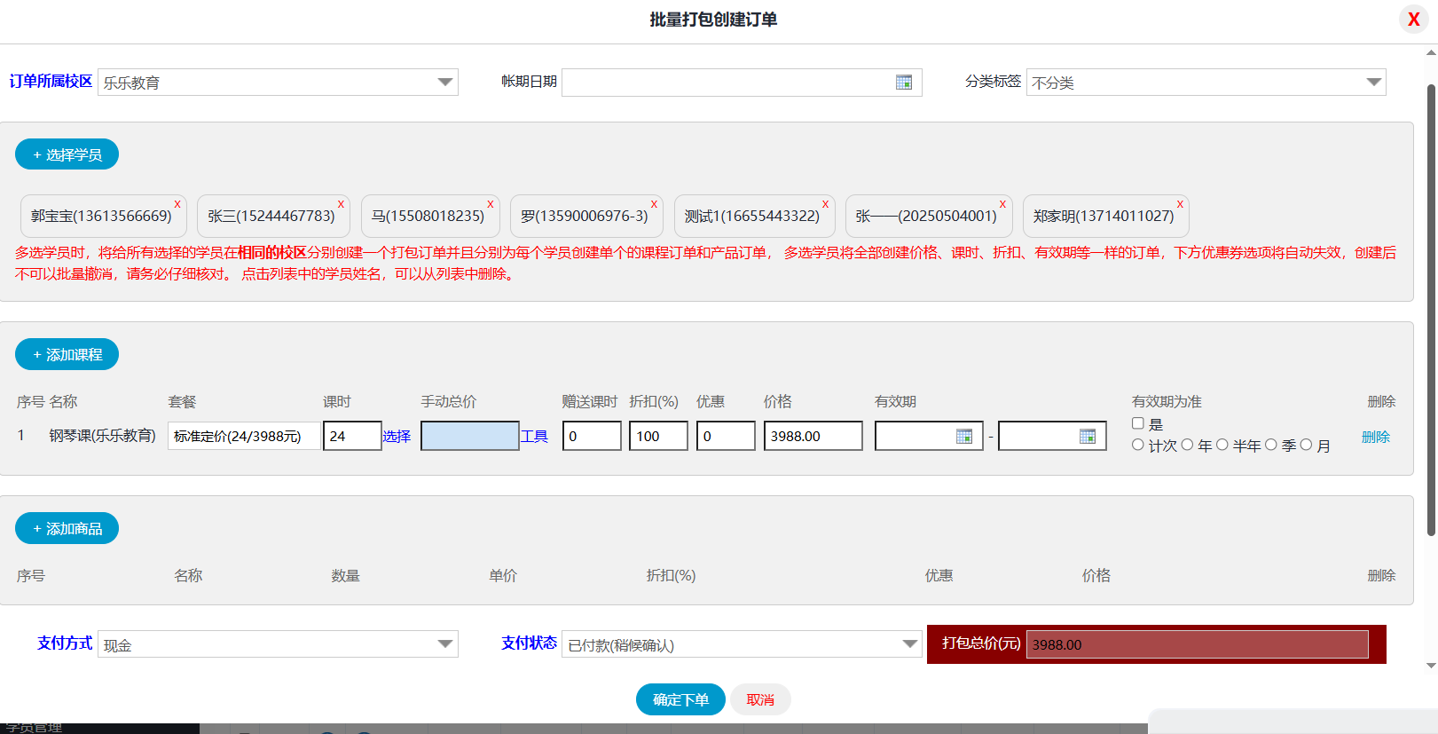Click the 工具 link beside 手动总价
Screen dimensions: 1438x734
(x=534, y=436)
